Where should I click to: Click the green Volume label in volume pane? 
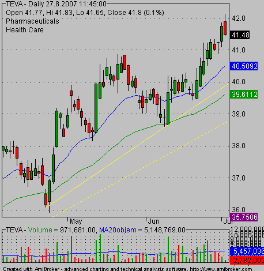(x=40, y=230)
